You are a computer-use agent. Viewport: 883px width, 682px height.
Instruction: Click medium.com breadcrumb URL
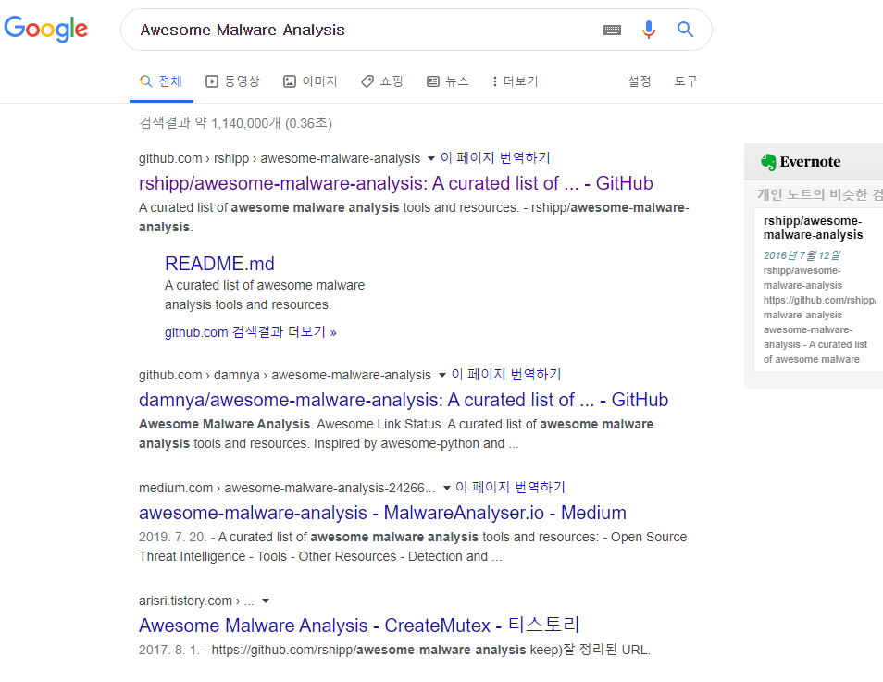(287, 488)
